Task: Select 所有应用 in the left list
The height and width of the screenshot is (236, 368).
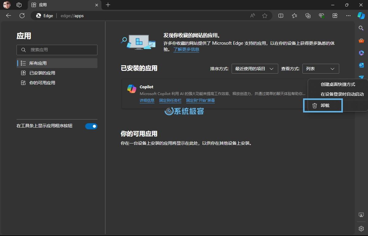Action: [x=57, y=63]
